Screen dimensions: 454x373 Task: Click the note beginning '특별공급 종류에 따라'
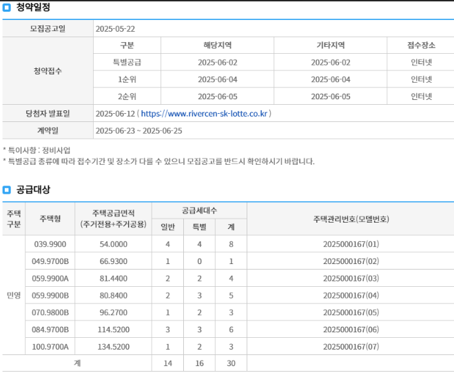[x=158, y=161]
